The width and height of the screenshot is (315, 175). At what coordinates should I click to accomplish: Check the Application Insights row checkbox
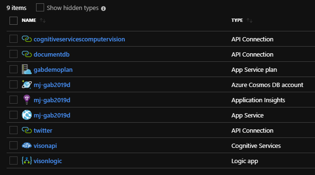(13, 100)
